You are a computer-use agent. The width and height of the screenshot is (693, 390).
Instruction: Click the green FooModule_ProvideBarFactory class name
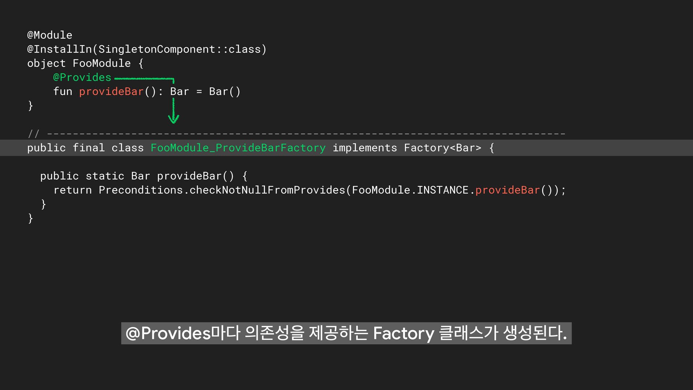[x=238, y=148]
